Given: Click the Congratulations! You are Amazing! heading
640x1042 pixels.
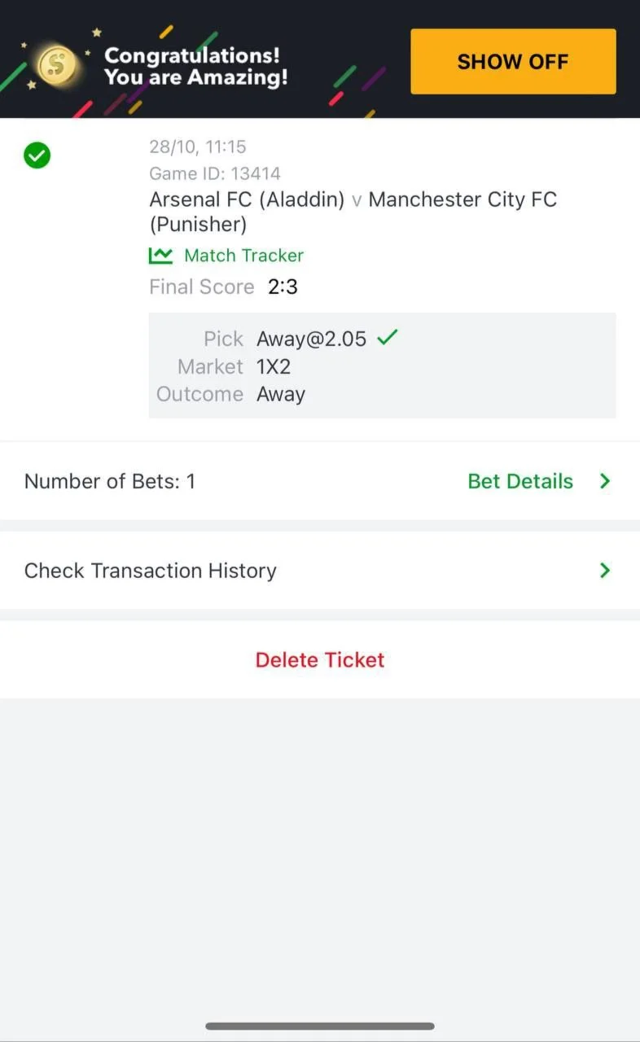Looking at the screenshot, I should 195,67.
